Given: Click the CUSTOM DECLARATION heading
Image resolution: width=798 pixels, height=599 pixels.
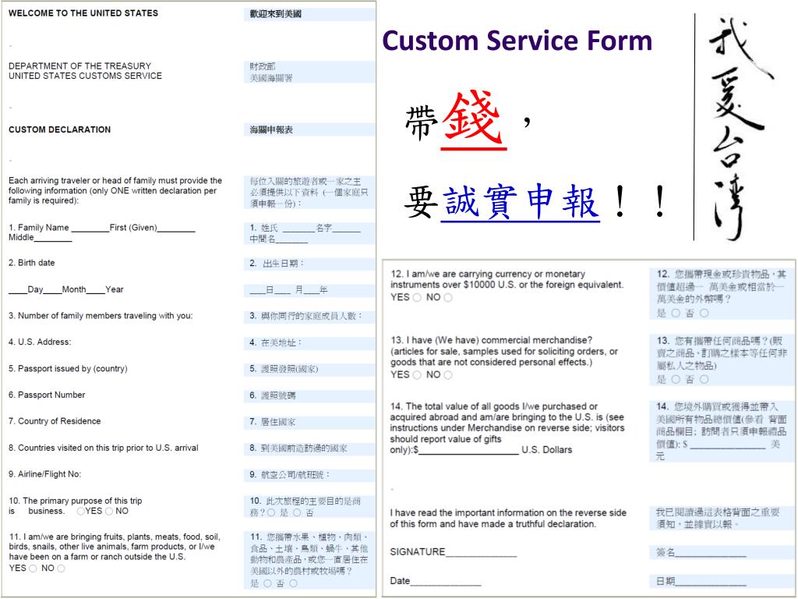Looking at the screenshot, I should click(59, 130).
